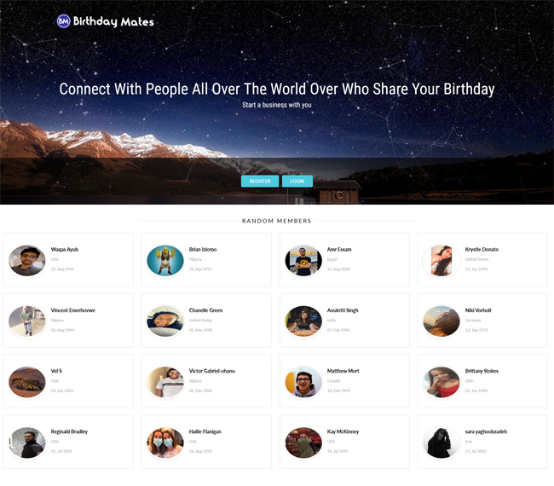554x486 pixels.
Task: Click Victor Gabriel-ohanu's name
Action: click(212, 371)
